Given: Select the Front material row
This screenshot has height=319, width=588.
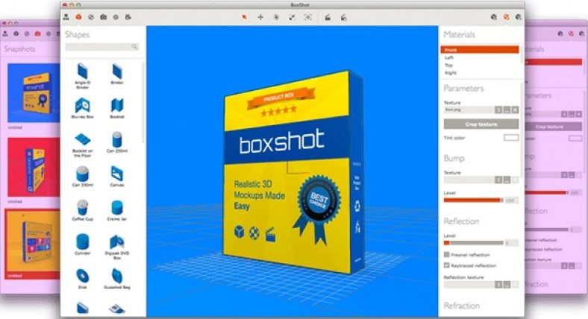Looking at the screenshot, I should 480,50.
